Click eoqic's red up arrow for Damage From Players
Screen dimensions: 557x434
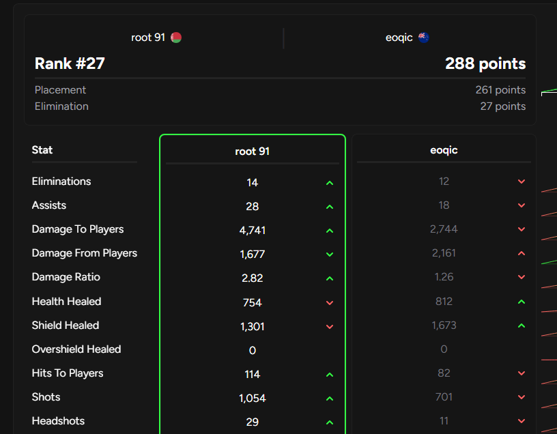click(x=522, y=253)
